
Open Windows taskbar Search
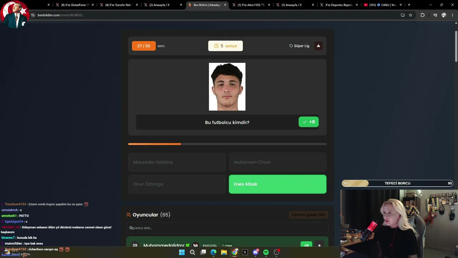(193, 252)
